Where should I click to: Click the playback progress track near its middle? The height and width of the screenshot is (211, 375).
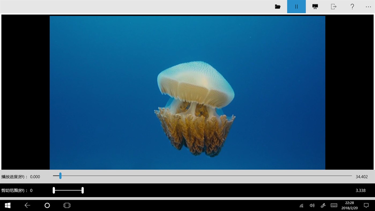202,176
